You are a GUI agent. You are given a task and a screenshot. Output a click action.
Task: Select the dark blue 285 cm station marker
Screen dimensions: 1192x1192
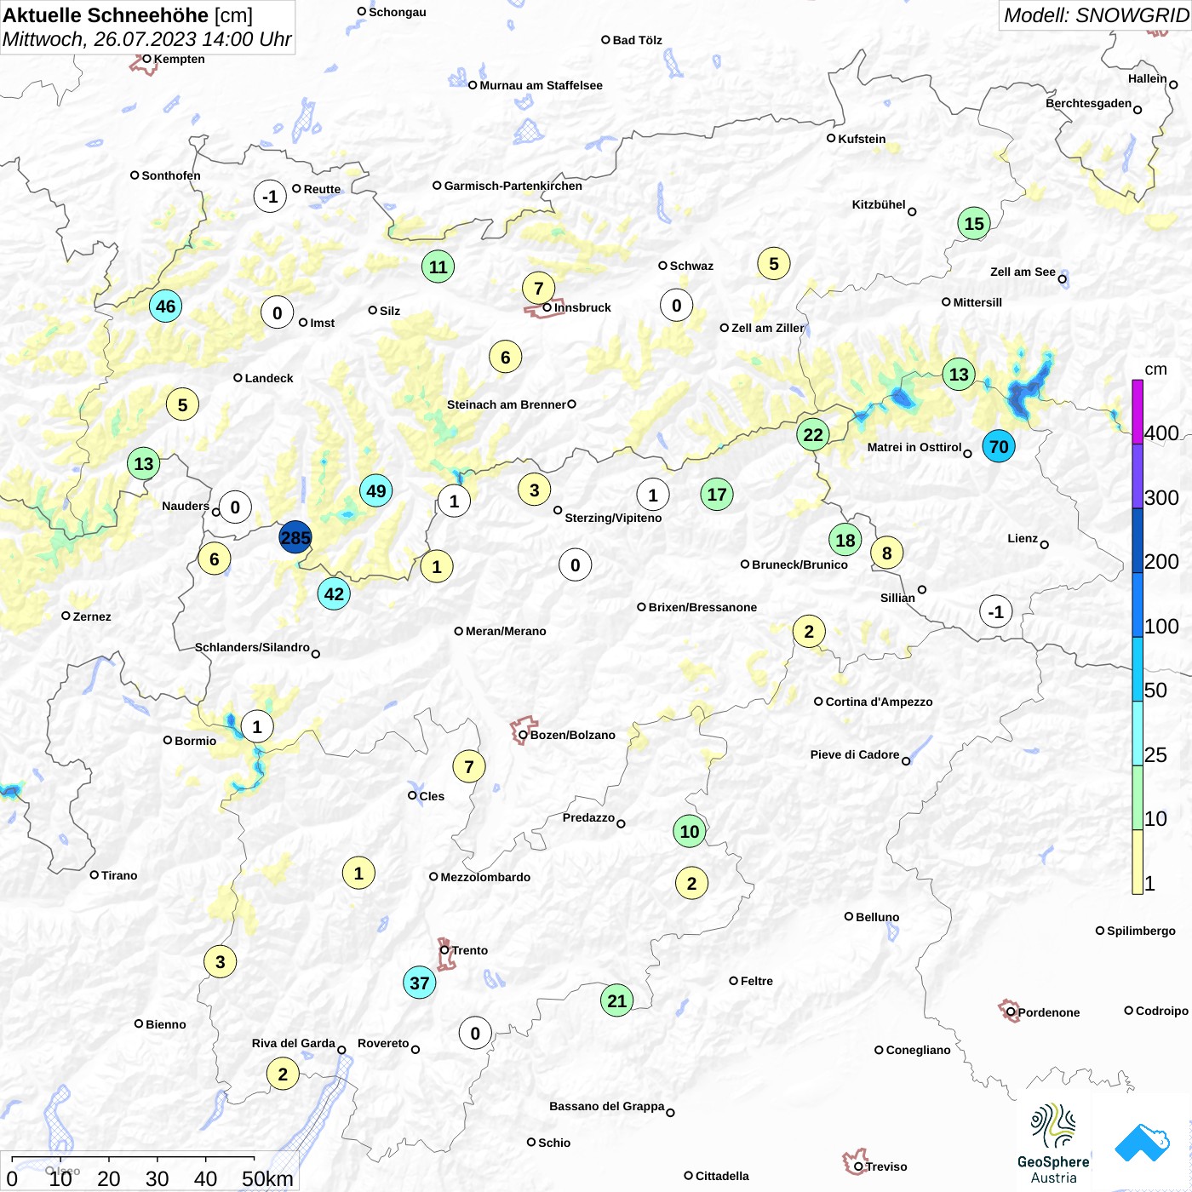(295, 537)
